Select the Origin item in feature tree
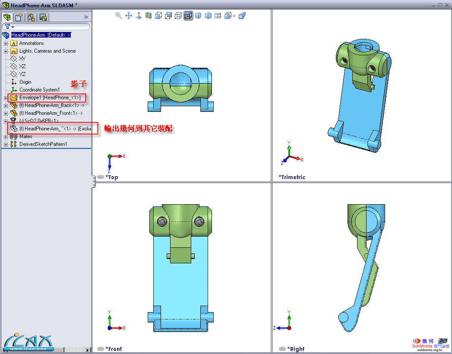 [25, 82]
